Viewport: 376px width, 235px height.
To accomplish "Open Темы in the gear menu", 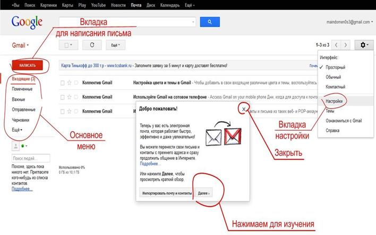I will 330,111.
